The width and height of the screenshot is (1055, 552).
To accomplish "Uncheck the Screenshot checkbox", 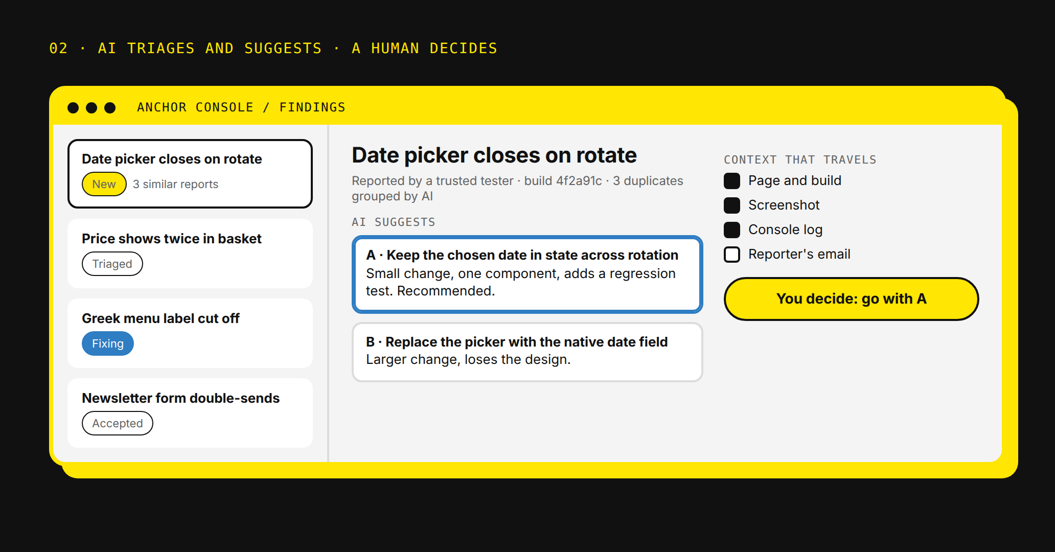I will pyautogui.click(x=732, y=205).
